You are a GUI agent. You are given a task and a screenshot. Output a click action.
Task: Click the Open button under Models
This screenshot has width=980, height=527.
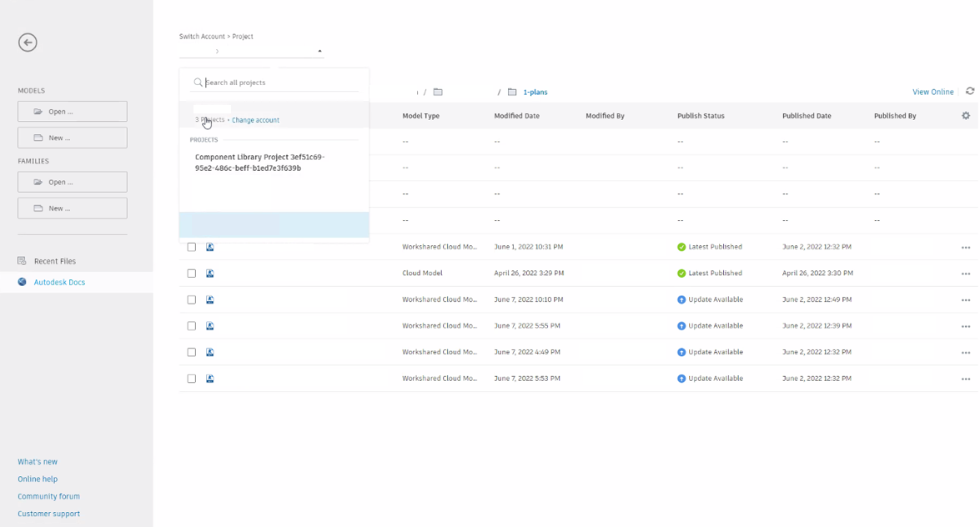(x=73, y=112)
